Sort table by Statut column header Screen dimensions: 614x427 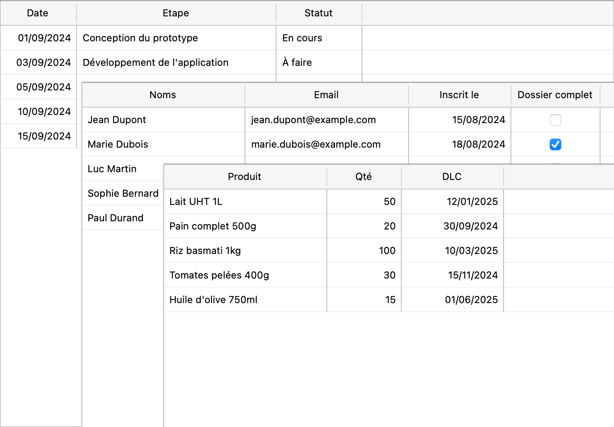[318, 13]
